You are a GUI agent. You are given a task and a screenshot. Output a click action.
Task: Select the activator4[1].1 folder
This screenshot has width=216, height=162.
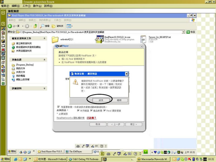point(55,39)
